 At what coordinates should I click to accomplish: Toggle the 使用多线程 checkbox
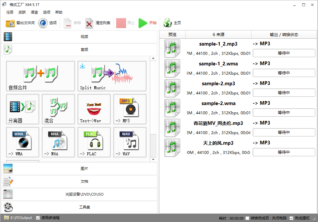pyautogui.click(x=38, y=218)
